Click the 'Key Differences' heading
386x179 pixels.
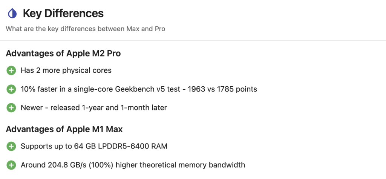point(63,14)
